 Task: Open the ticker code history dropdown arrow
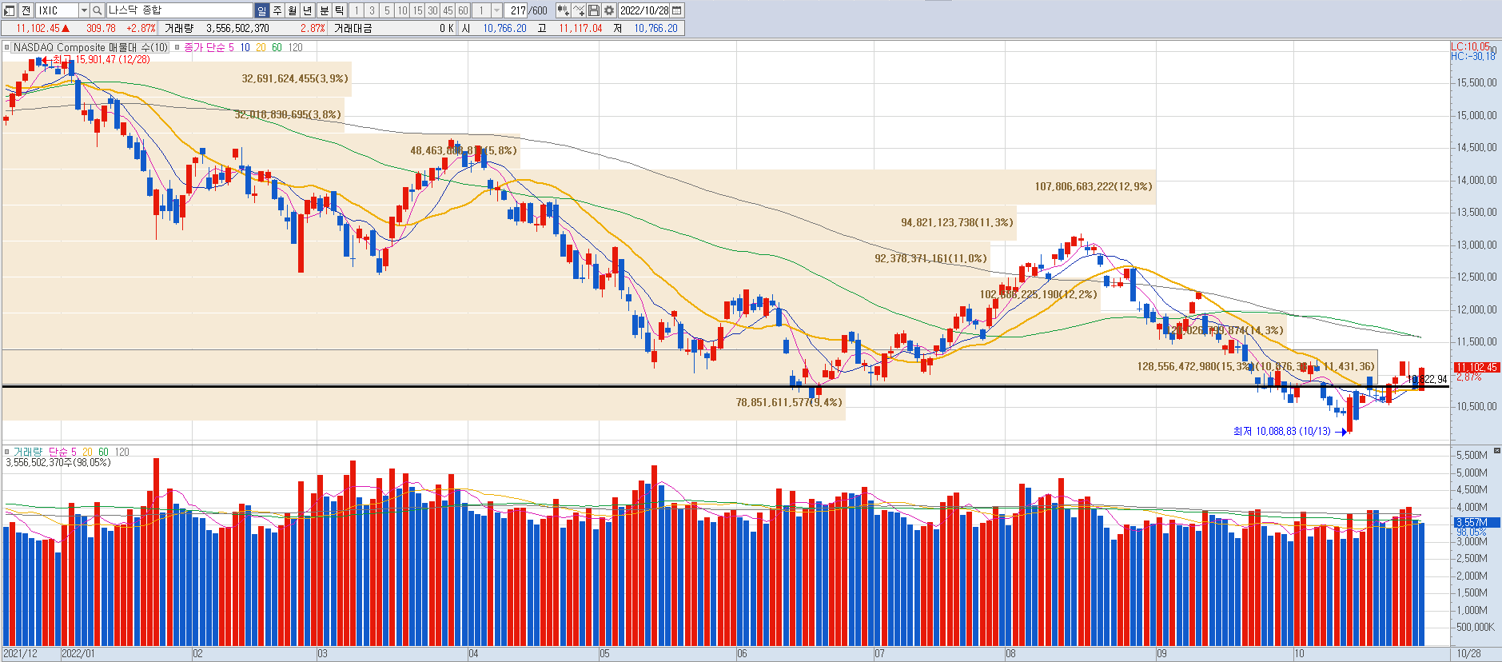(x=84, y=10)
